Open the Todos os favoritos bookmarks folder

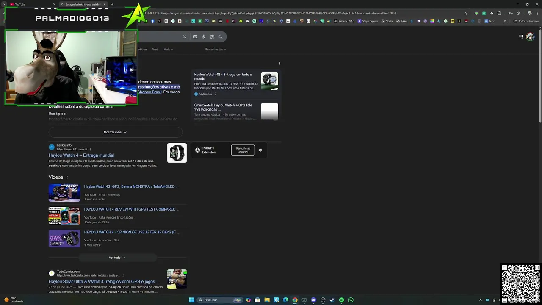point(526,21)
